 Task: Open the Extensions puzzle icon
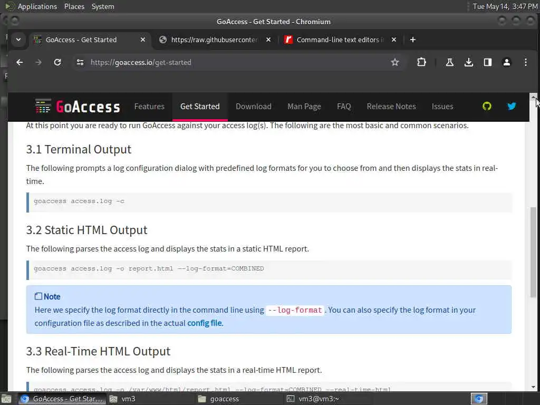click(421, 62)
